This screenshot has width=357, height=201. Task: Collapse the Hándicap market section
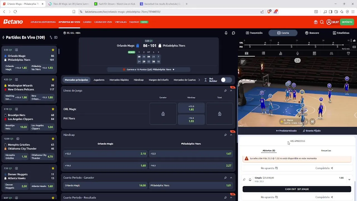click(231, 135)
